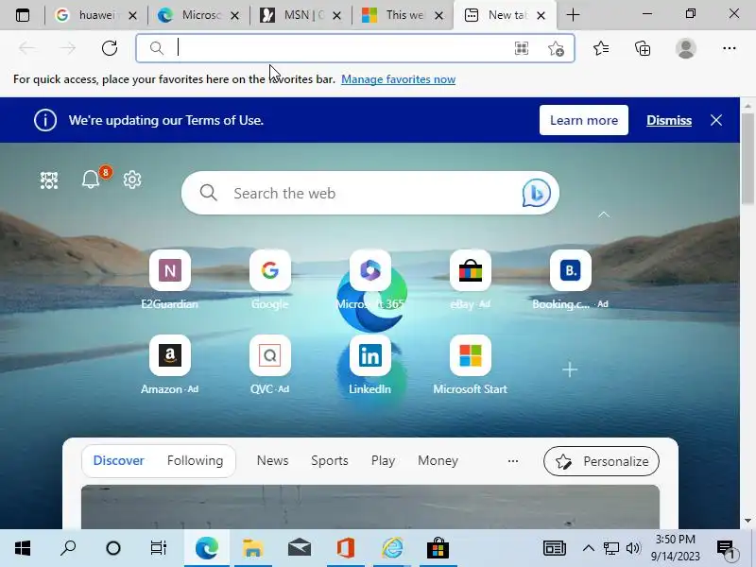Open Cortana circle in taskbar
Screen dimensions: 756x567
(x=113, y=548)
